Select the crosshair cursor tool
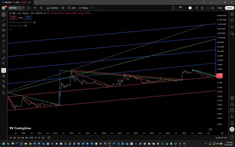 click(3, 15)
